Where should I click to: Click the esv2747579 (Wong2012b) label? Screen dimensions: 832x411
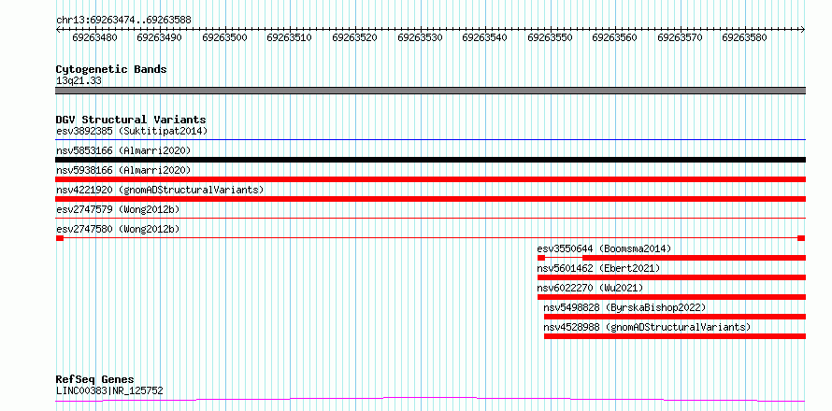coord(118,209)
